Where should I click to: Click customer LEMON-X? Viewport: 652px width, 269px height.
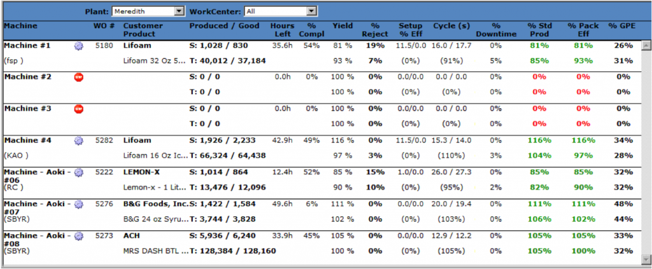pos(140,172)
